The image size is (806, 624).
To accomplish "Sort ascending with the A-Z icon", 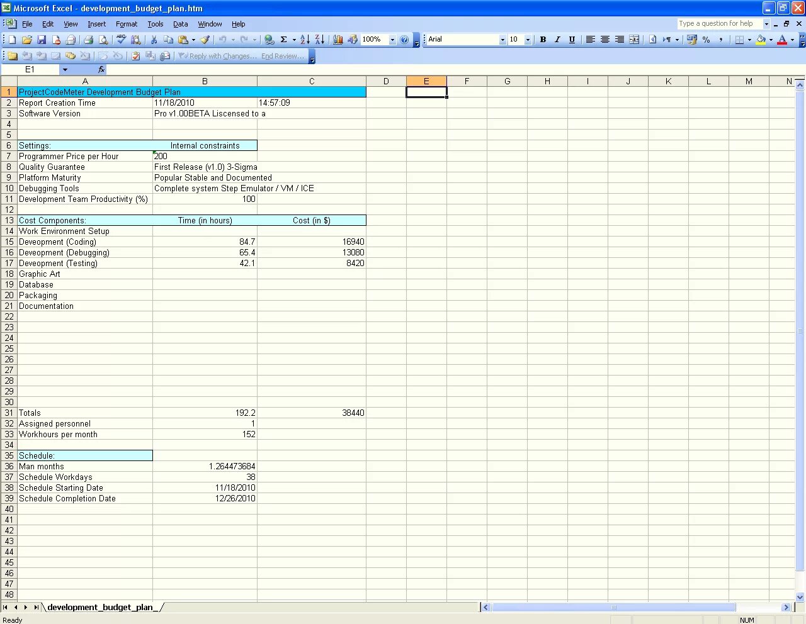I will click(x=305, y=40).
